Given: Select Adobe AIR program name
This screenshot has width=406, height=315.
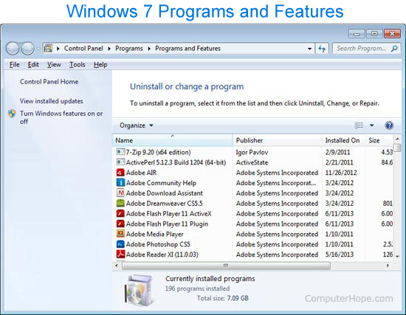Looking at the screenshot, I should (x=141, y=173).
